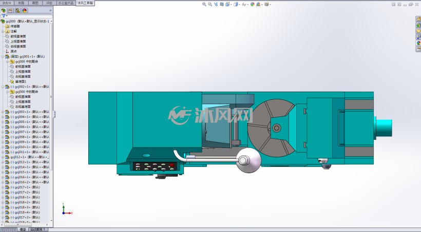421x232 pixels.
Task: Expand manager panel tabs with chevron
Action: 50,10
